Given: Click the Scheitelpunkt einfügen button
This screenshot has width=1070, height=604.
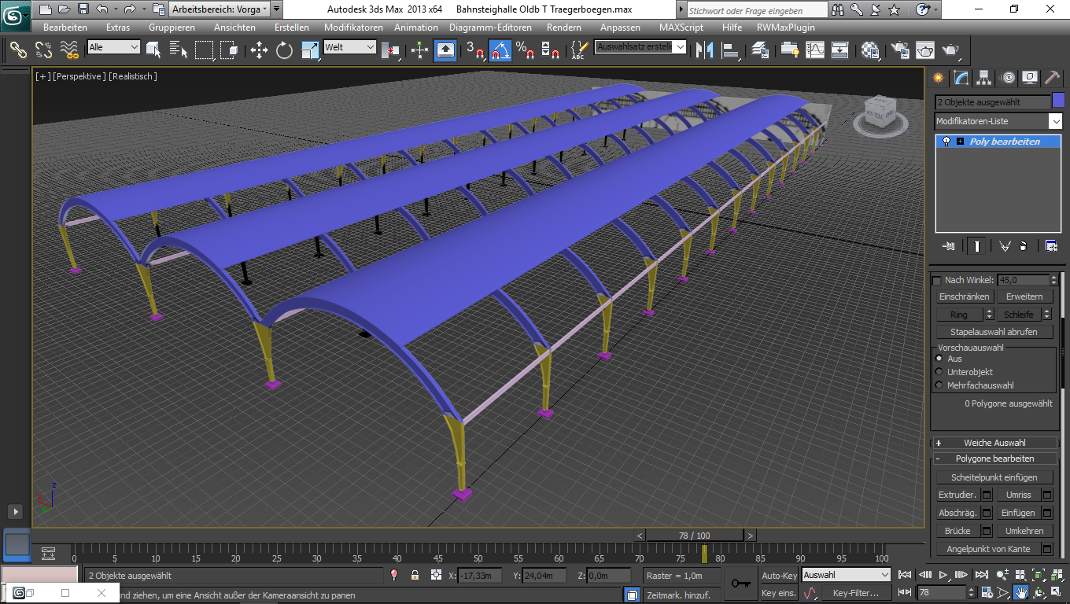Looking at the screenshot, I should [x=994, y=477].
